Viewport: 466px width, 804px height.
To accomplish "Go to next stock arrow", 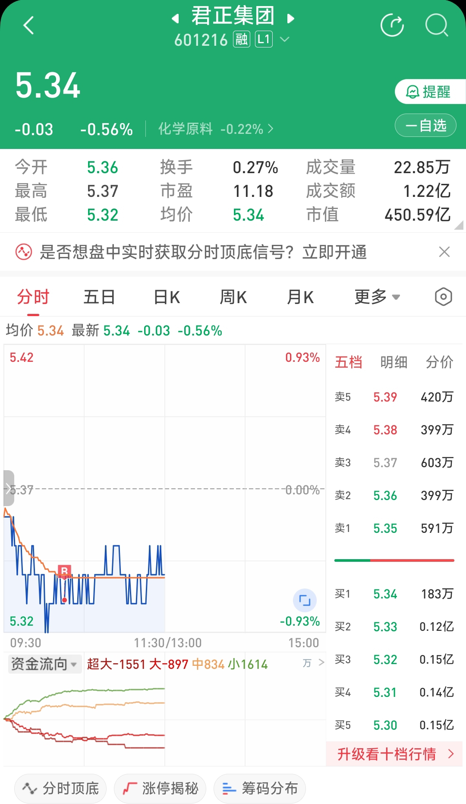I will (x=291, y=19).
